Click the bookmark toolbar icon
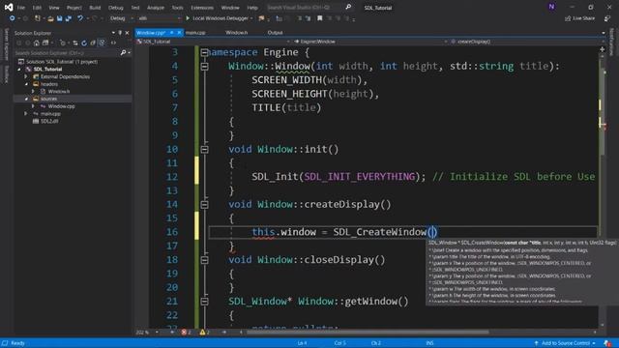Viewport: 619px width, 348px height. point(320,18)
